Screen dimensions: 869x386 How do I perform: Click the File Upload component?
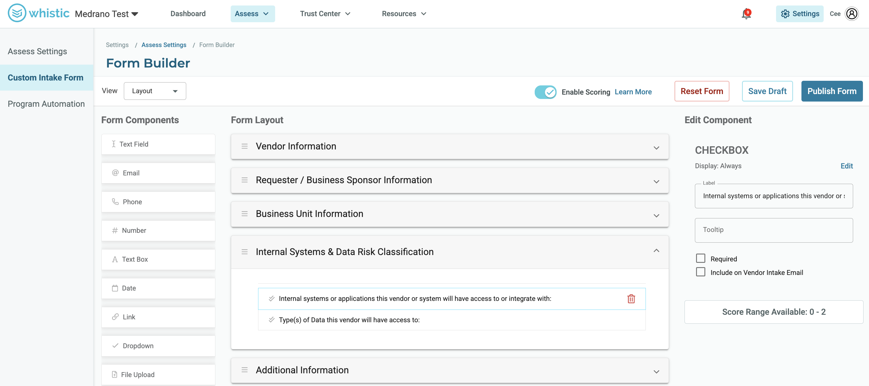(158, 374)
